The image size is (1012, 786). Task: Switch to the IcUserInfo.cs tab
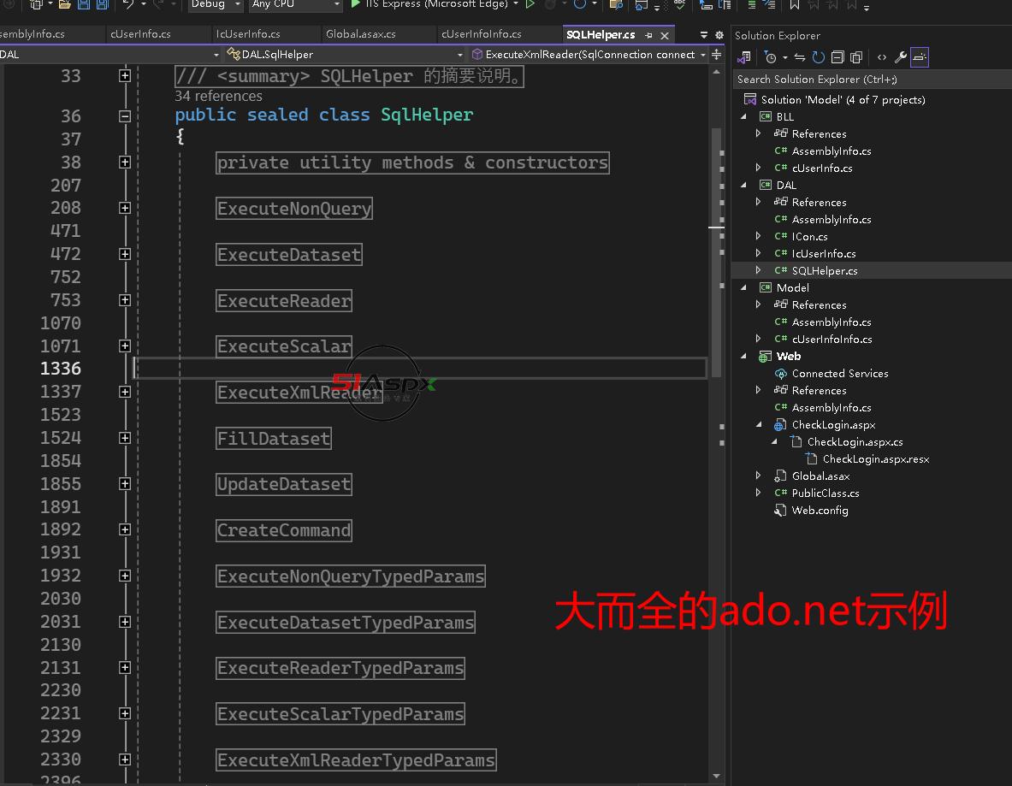(x=248, y=34)
